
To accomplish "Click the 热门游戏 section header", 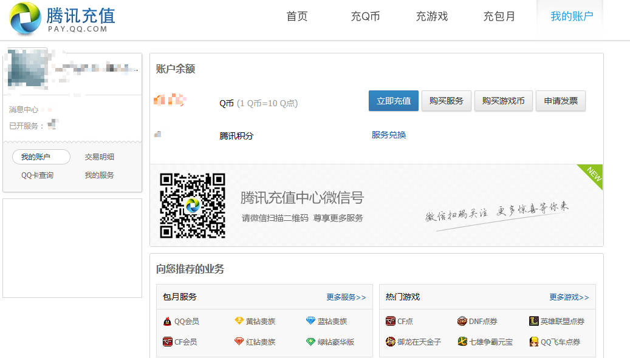I will click(x=403, y=297).
